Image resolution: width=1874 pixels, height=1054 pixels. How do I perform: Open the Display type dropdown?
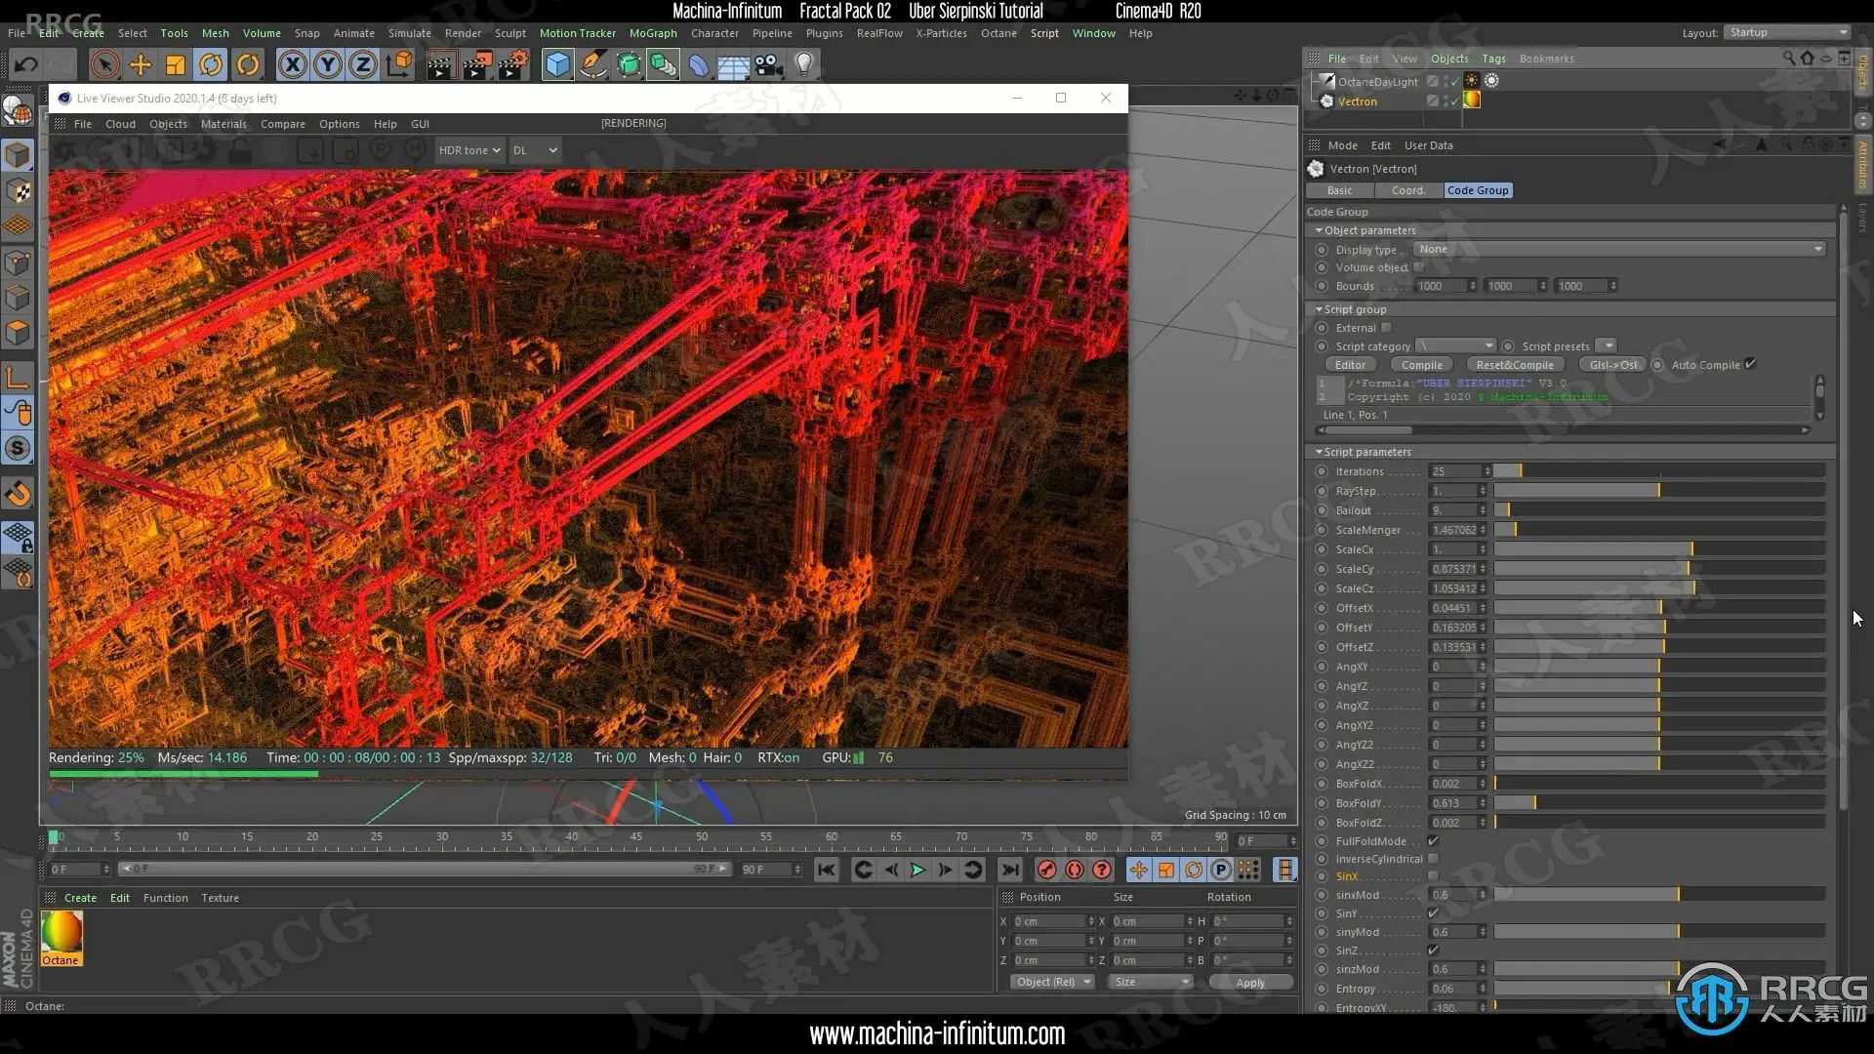coord(1619,249)
